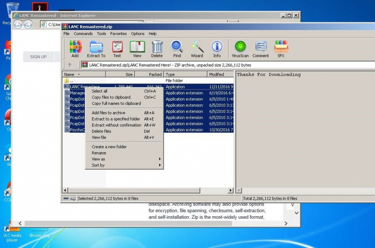Click the down chevron in Internet Explorer page

(x=297, y=213)
